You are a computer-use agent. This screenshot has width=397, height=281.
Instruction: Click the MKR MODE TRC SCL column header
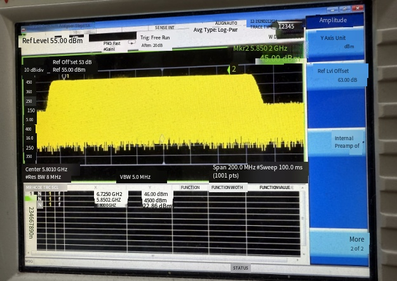[x=42, y=187]
